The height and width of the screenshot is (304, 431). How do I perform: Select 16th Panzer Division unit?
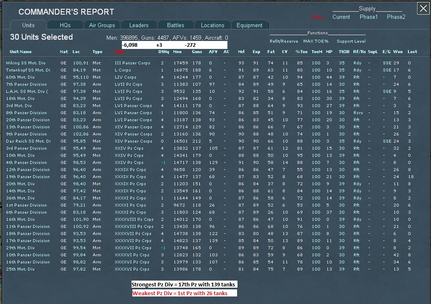(28, 262)
